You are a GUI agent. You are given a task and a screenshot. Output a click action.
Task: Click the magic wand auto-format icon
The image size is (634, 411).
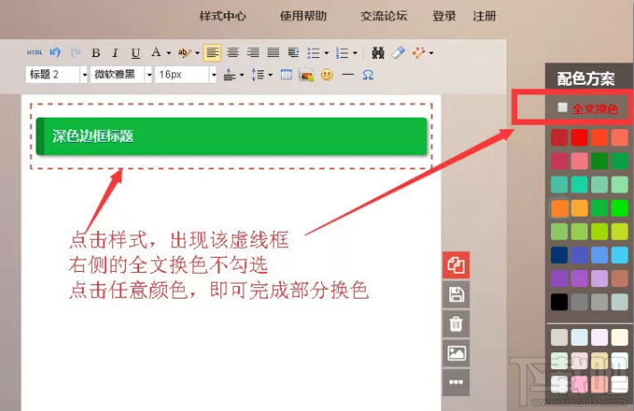(x=418, y=53)
